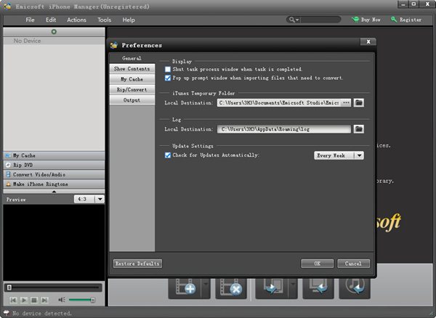
Task: Click the green refresh device icon
Action: [54, 32]
